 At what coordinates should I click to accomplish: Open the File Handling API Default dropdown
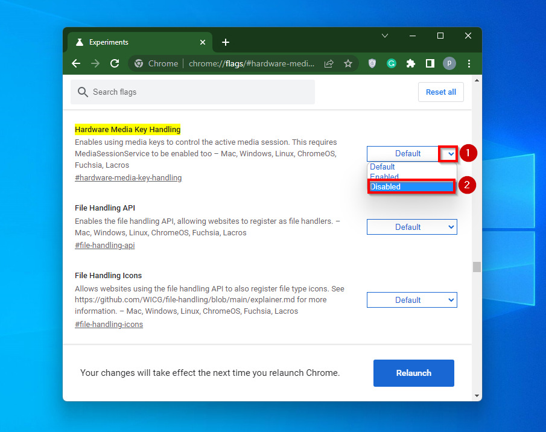tap(412, 226)
